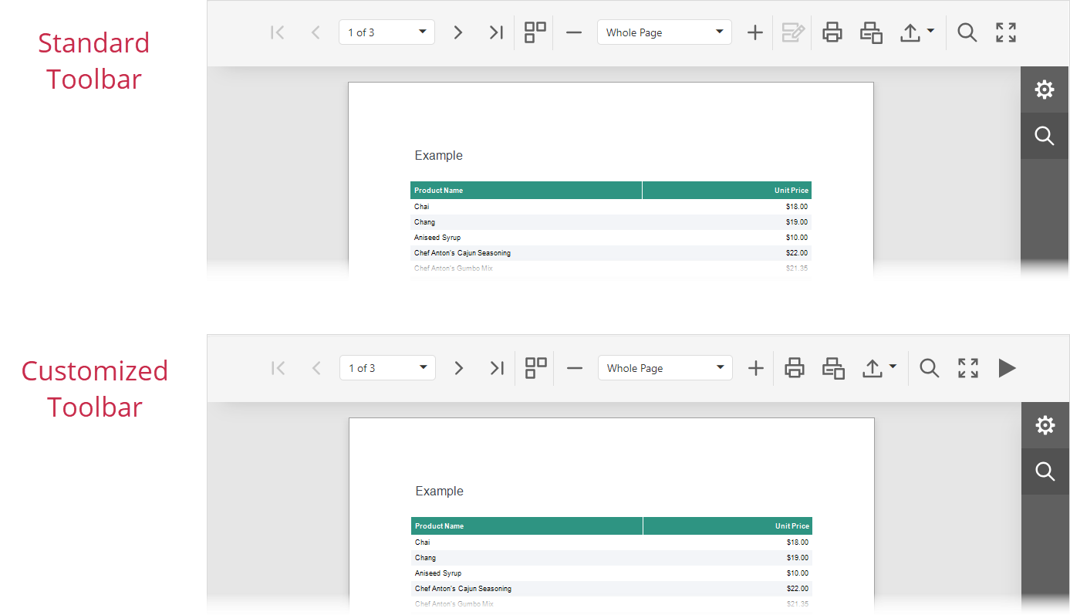The image size is (1070, 615).
Task: Go to last page in Standard Toolbar
Action: (x=496, y=32)
